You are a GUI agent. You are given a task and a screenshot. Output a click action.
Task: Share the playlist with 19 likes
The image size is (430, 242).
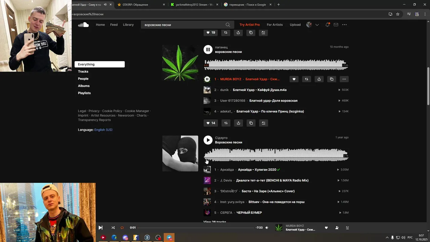[x=238, y=33]
